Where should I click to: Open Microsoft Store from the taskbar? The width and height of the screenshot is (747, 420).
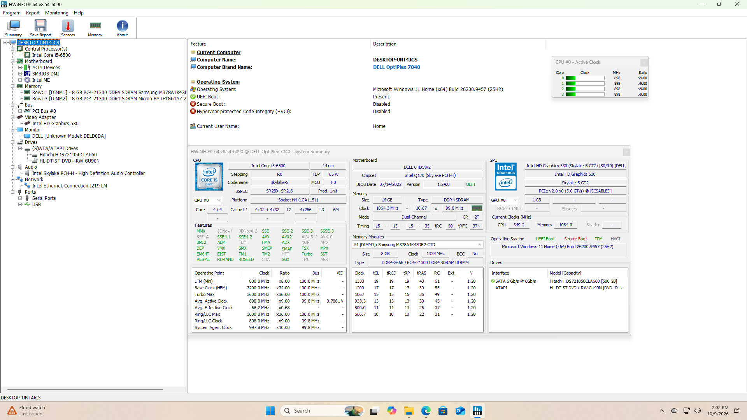(x=443, y=411)
